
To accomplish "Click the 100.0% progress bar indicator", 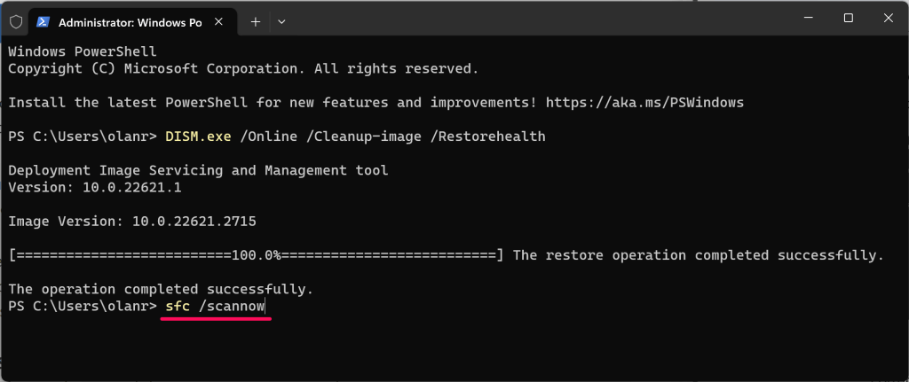I will pos(257,255).
